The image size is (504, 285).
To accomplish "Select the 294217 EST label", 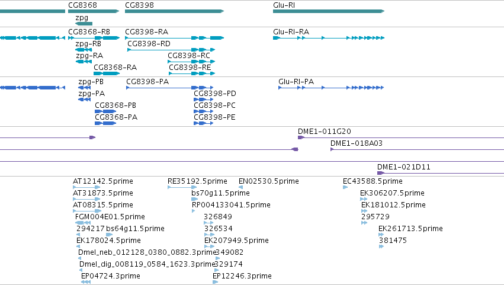I will (x=91, y=229).
